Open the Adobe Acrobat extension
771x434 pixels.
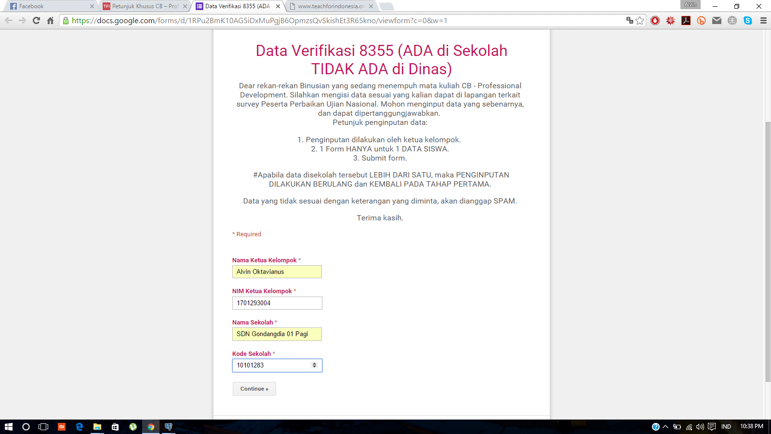pos(686,20)
